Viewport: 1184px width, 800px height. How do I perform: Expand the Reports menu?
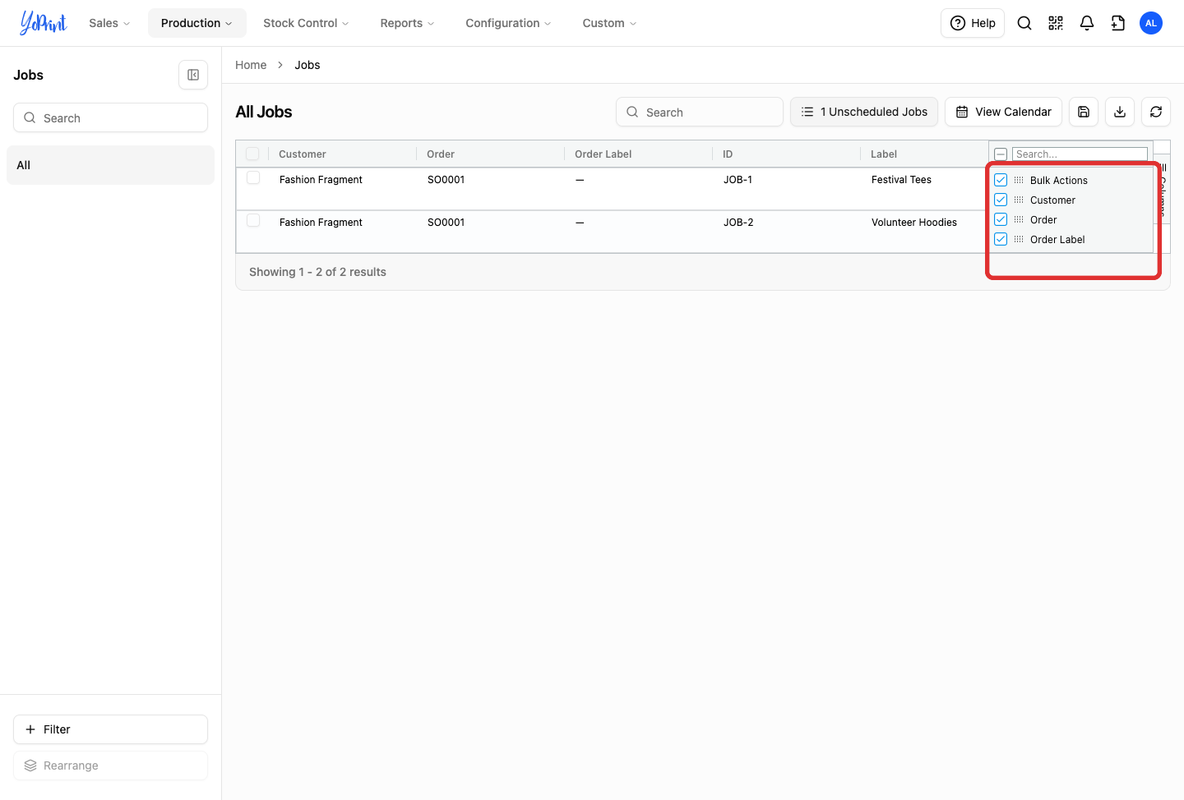point(407,23)
